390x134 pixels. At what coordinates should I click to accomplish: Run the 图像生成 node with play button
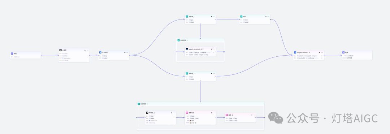pos(212,113)
